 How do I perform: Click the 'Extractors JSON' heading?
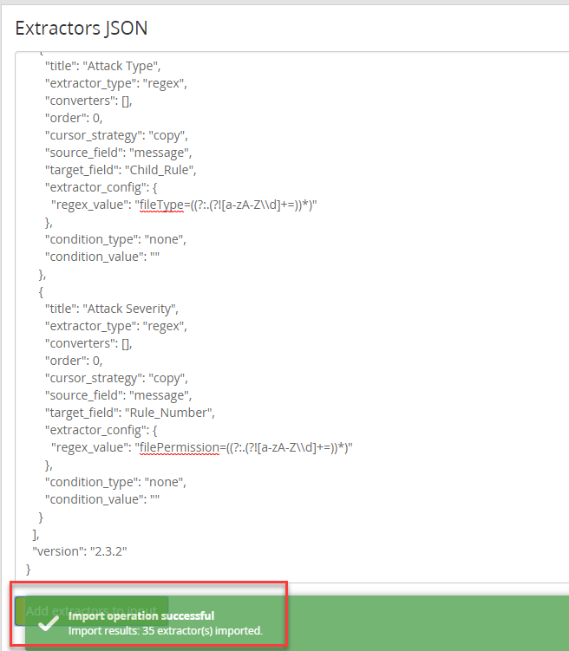click(x=82, y=29)
